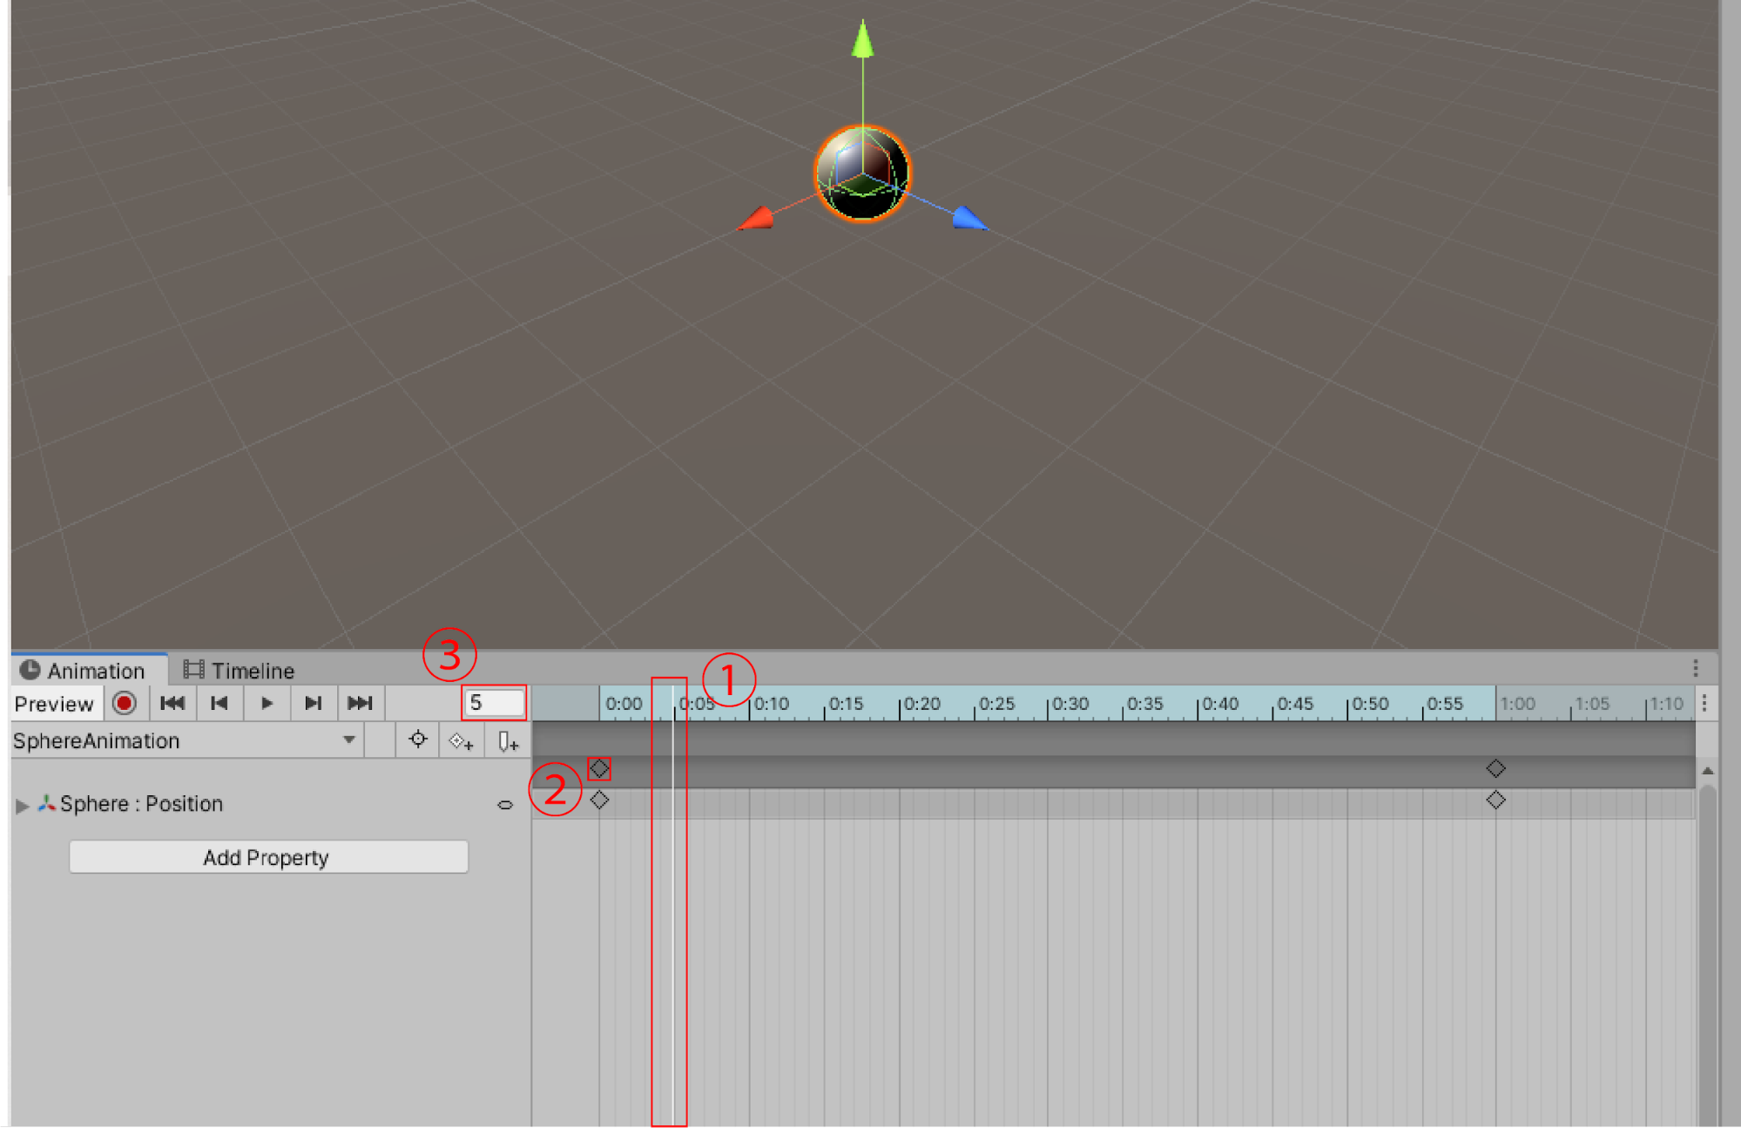Select the sphere object in scene
This screenshot has width=1741, height=1128.
(862, 172)
